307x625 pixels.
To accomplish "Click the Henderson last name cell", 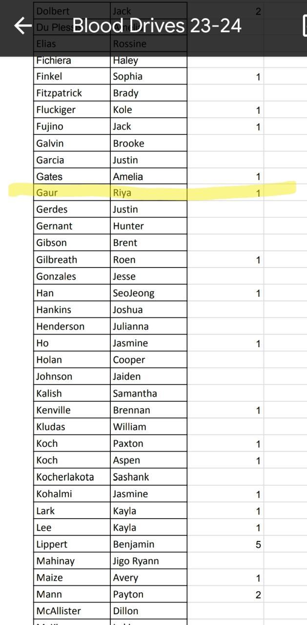I will pyautogui.click(x=72, y=327).
